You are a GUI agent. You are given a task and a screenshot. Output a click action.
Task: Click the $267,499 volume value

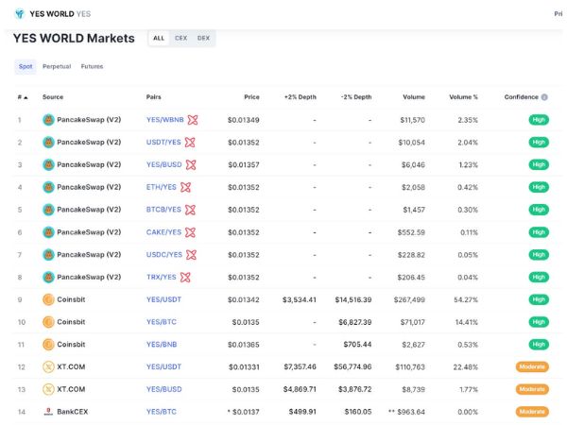point(409,299)
